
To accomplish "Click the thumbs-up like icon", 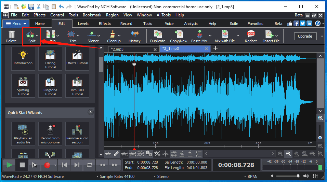I will 290,23.
